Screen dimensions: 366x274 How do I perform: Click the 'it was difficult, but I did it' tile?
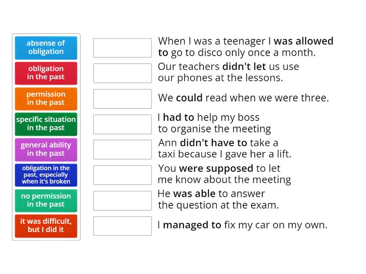[46, 226]
